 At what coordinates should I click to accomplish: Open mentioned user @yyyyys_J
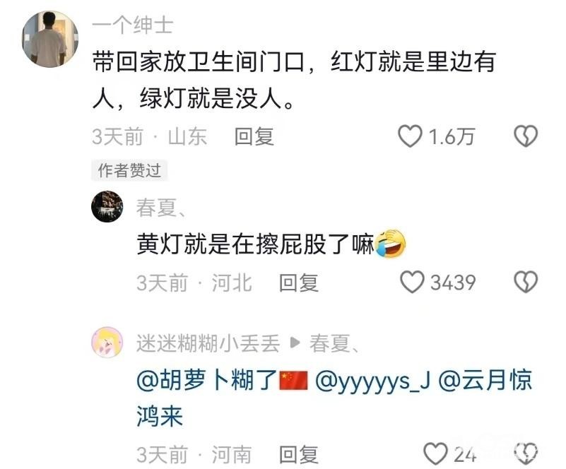pyautogui.click(x=373, y=381)
